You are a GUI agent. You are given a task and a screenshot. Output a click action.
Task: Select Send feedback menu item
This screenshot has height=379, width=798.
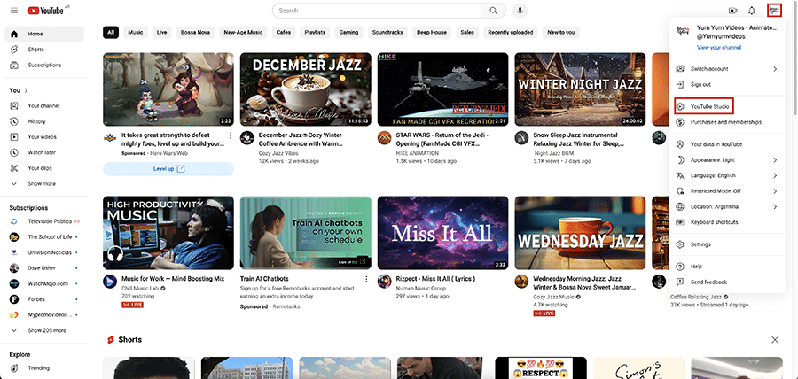(726, 282)
